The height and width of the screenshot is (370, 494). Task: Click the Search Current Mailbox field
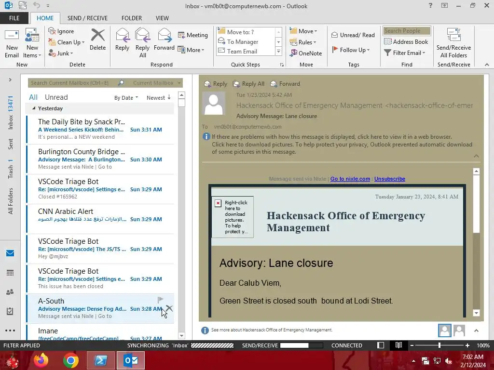click(73, 83)
